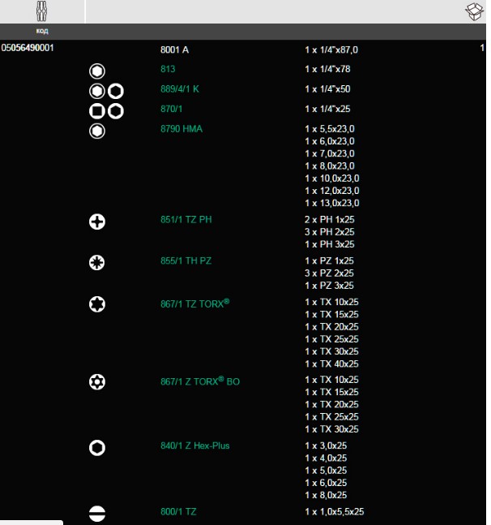The width and height of the screenshot is (491, 525).
Task: Click the slotted icon beside 800/1 TZ
Action: (97, 514)
